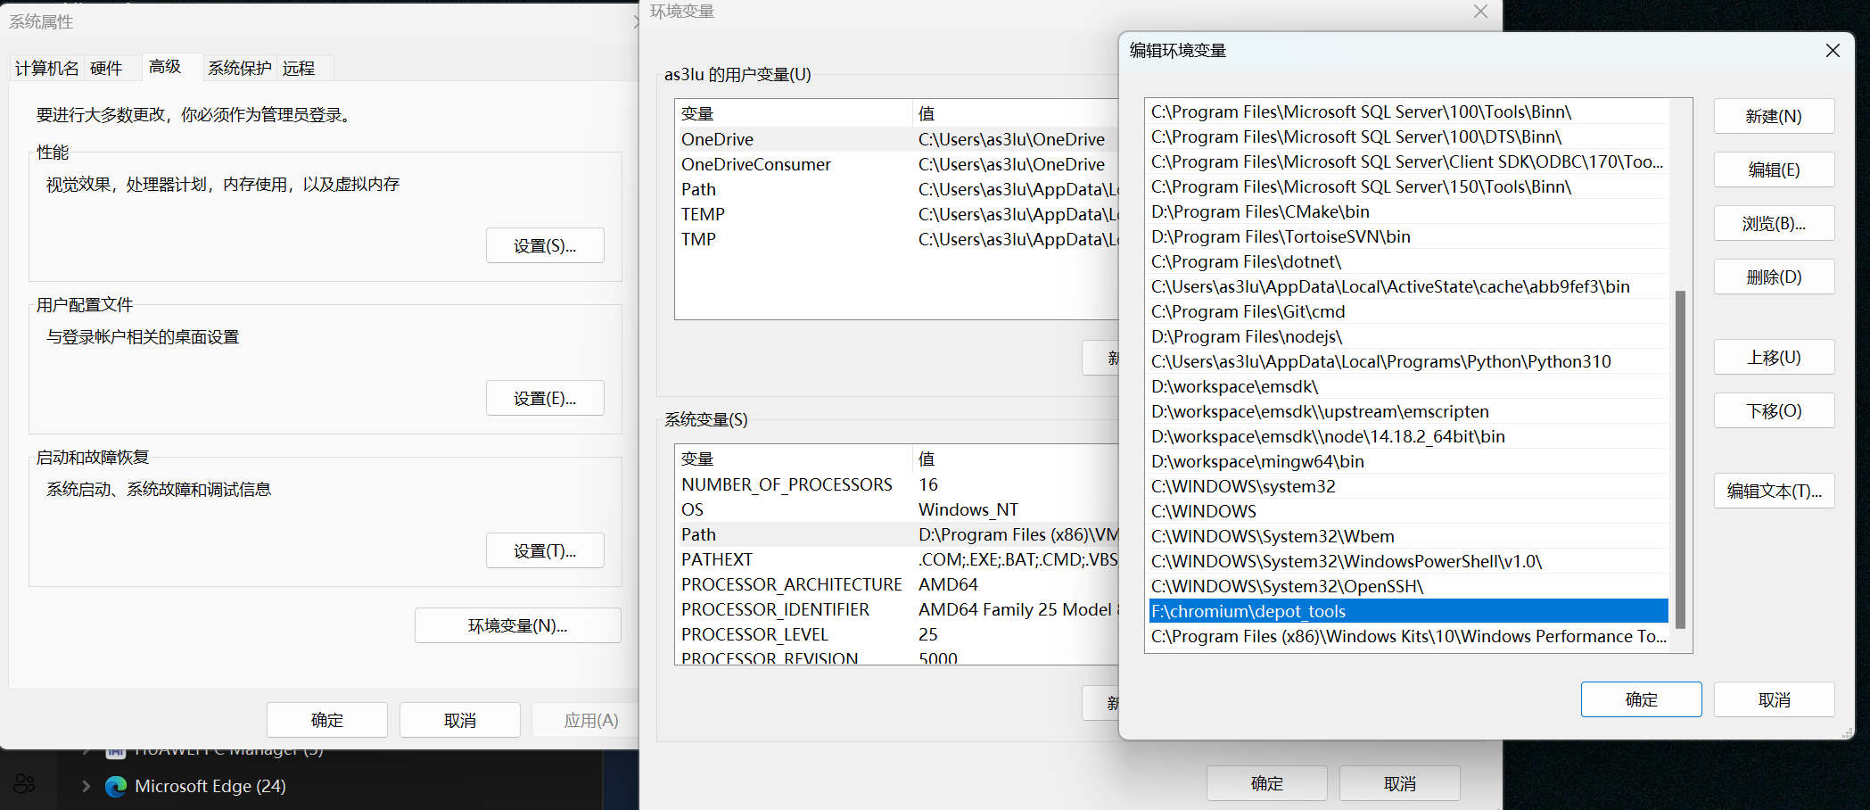Select the Python310 path entry
Screen dimensions: 1870x810
click(1409, 361)
